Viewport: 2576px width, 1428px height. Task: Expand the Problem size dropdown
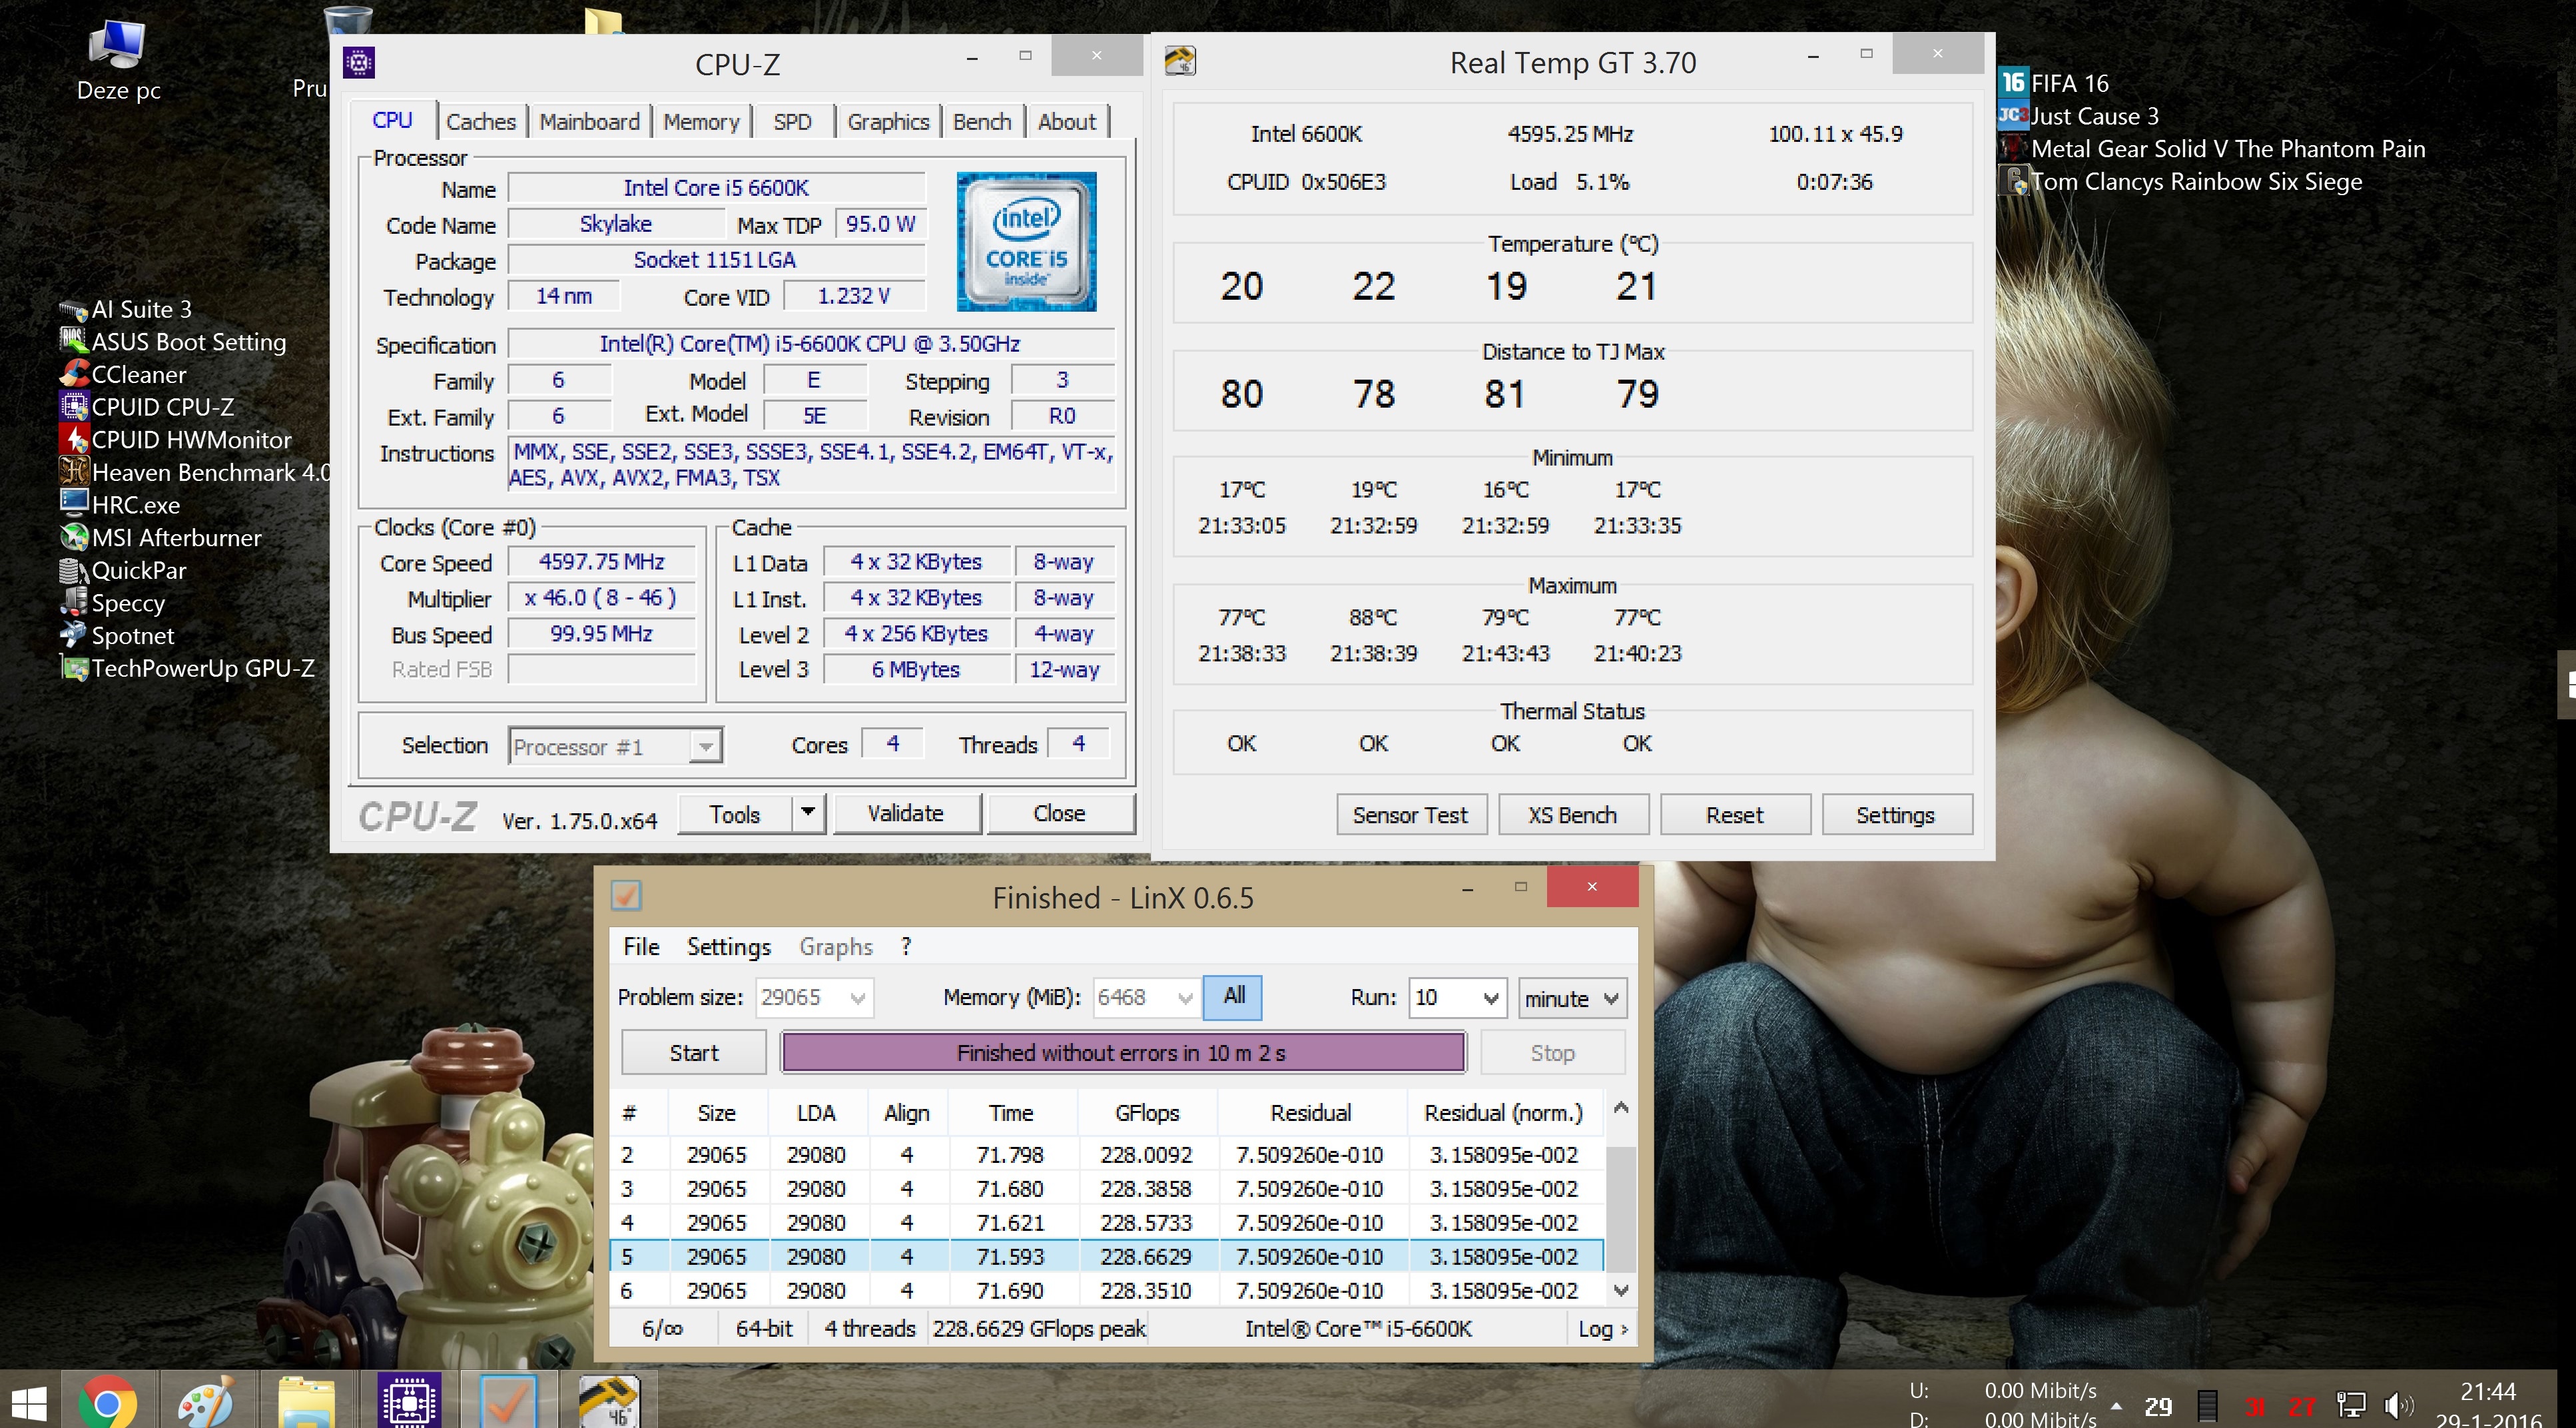(857, 998)
